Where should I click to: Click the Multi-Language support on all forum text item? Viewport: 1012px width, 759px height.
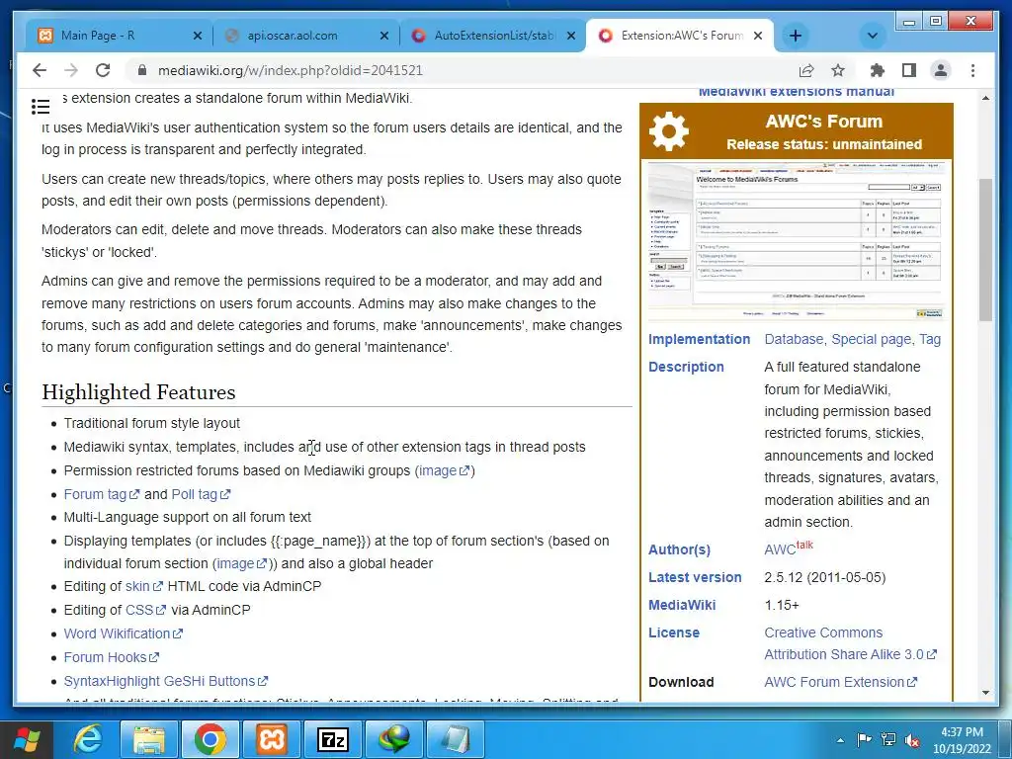tap(187, 518)
